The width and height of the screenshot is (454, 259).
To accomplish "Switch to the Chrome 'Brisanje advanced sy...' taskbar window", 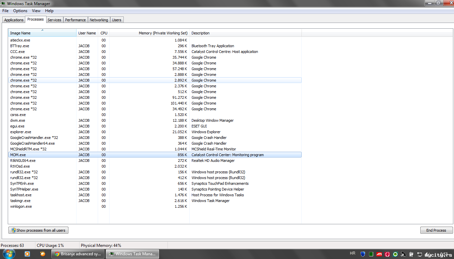I will 78,254.
